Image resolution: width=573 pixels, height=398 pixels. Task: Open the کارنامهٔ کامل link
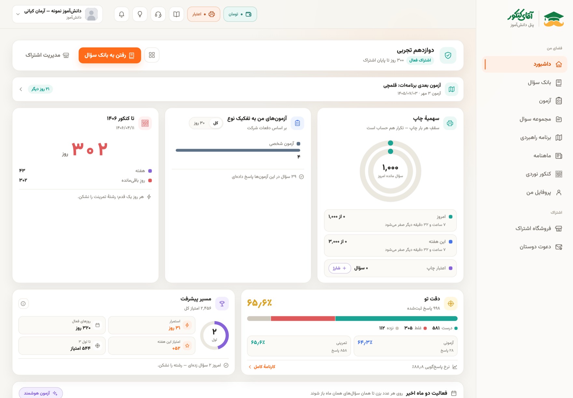click(262, 367)
